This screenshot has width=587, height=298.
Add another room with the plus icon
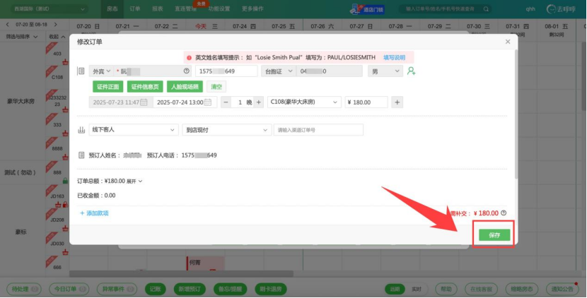397,102
